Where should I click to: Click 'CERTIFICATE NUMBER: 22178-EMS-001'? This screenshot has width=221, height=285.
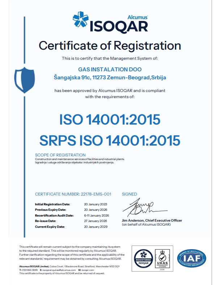73,194
